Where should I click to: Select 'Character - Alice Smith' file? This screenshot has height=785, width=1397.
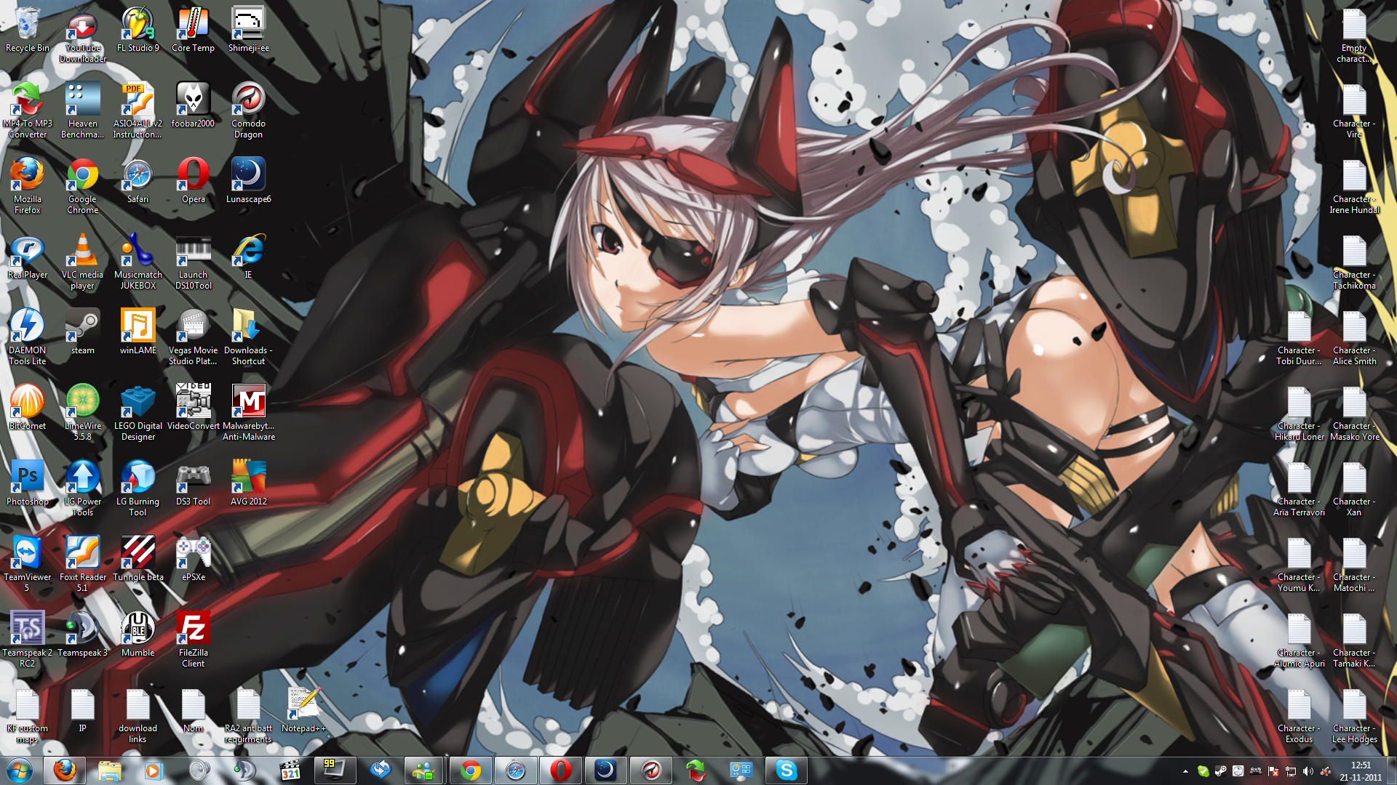1354,337
